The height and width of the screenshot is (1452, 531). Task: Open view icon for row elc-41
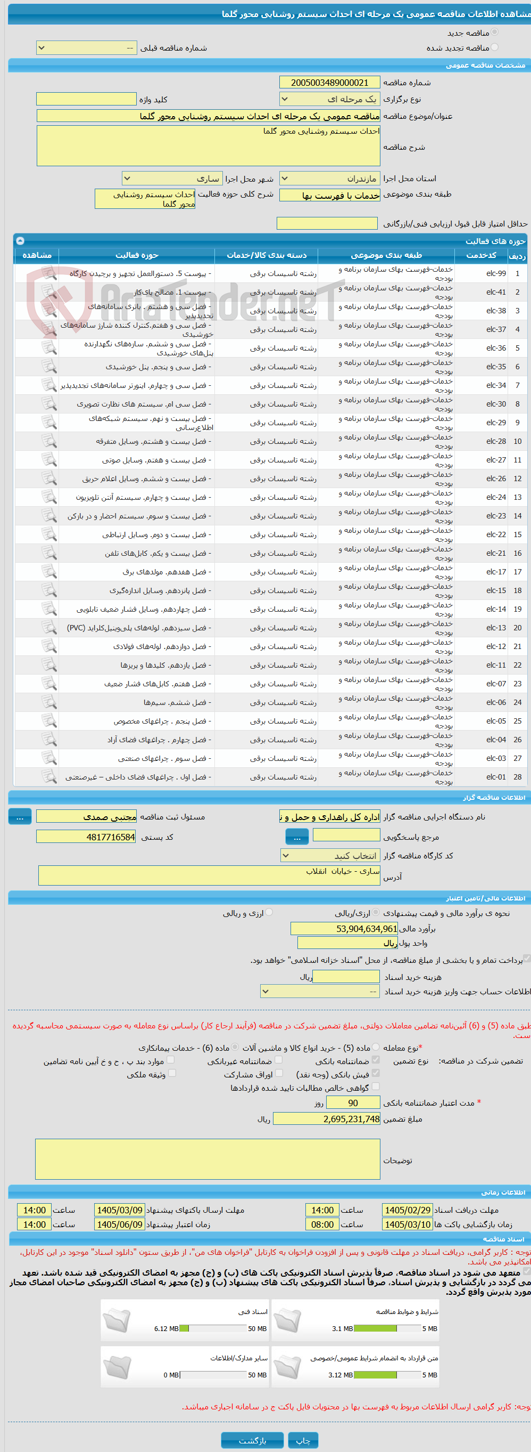[x=49, y=292]
